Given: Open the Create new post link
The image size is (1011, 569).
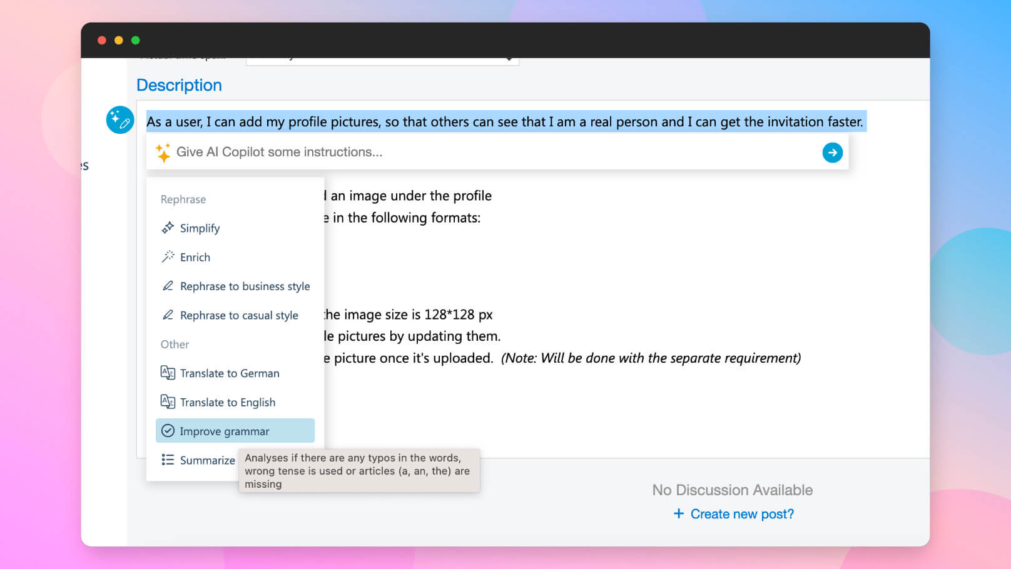Looking at the screenshot, I should pyautogui.click(x=742, y=514).
